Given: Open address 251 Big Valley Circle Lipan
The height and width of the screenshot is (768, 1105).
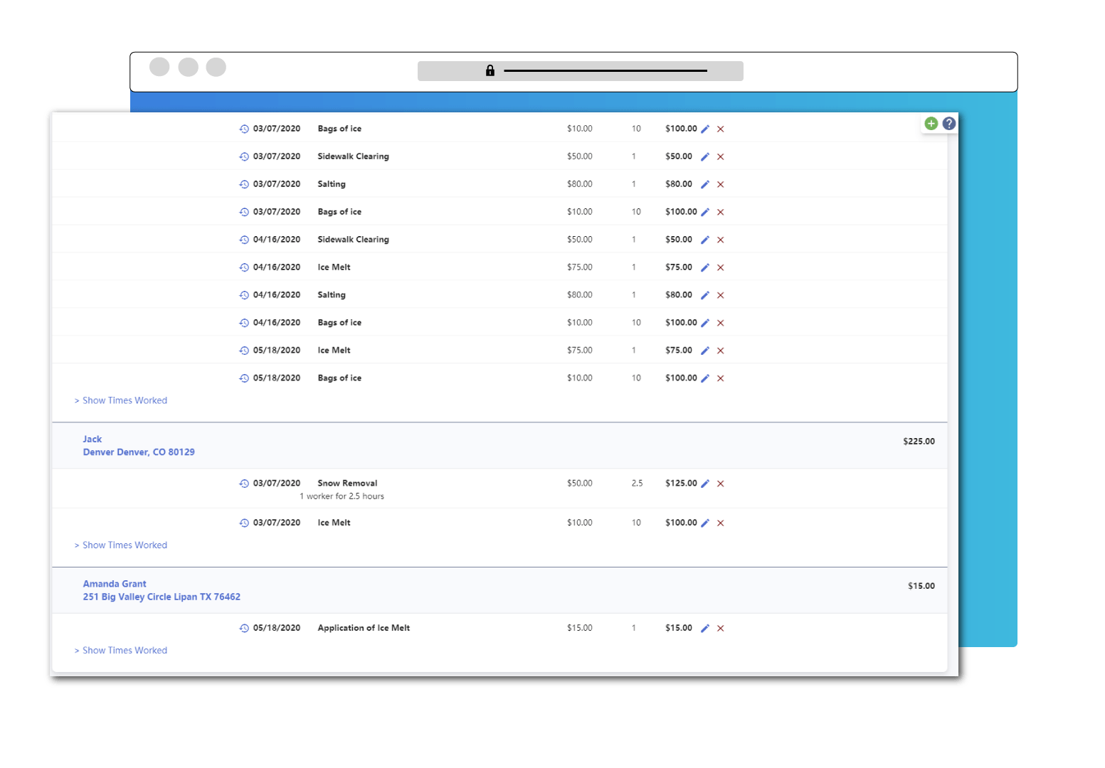Looking at the screenshot, I should point(162,597).
